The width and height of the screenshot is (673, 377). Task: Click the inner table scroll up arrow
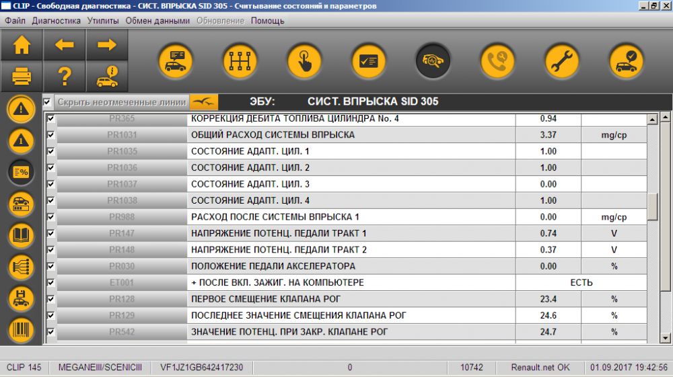pyautogui.click(x=652, y=120)
